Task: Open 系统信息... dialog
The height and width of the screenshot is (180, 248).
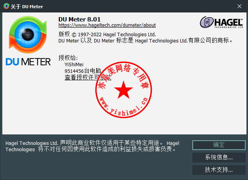Action: (219, 157)
